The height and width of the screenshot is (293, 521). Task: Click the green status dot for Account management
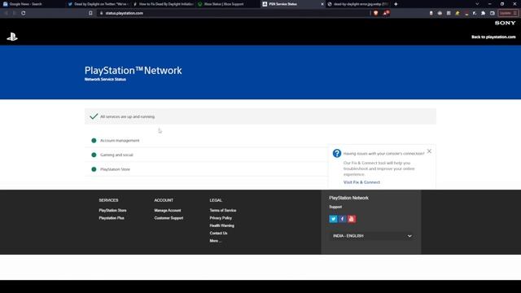94,141
